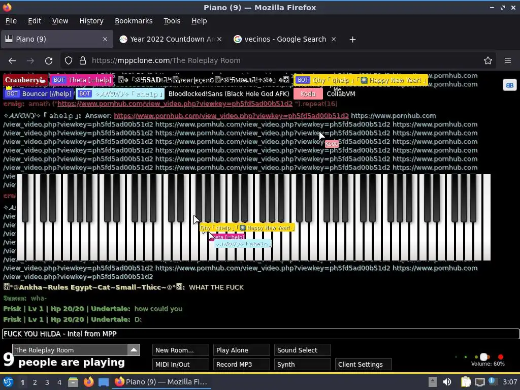520x390 pixels.
Task: Switch to workspace 3
Action: pos(47,382)
